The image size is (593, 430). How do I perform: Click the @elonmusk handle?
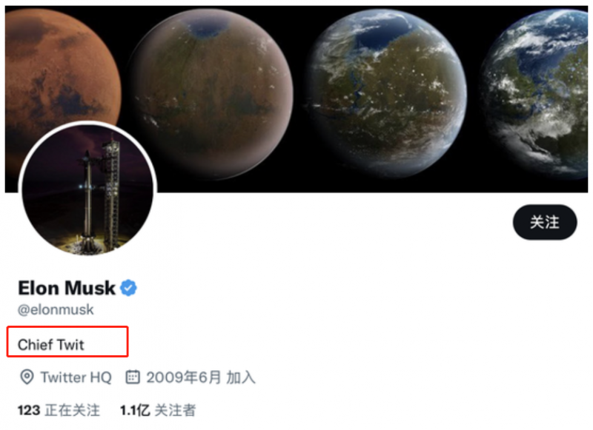coord(56,310)
